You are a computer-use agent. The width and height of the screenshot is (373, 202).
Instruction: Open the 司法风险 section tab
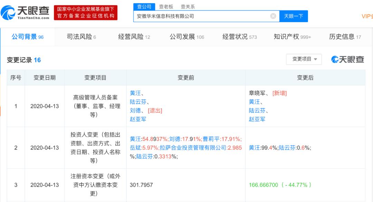coord(81,37)
